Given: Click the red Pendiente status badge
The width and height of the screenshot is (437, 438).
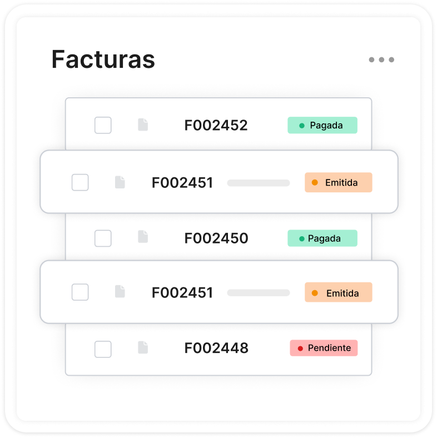Looking at the screenshot, I should pos(324,348).
